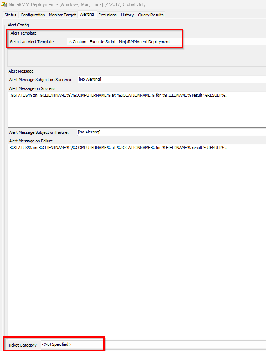Screen dimensions: 266x351
Task: Click the "Alert Template" group heading
Action: 23,33
